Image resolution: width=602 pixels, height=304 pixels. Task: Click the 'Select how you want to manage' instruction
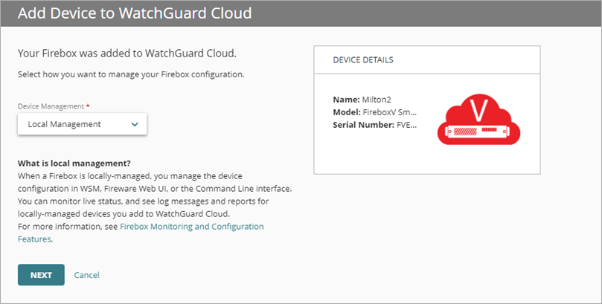(x=131, y=74)
